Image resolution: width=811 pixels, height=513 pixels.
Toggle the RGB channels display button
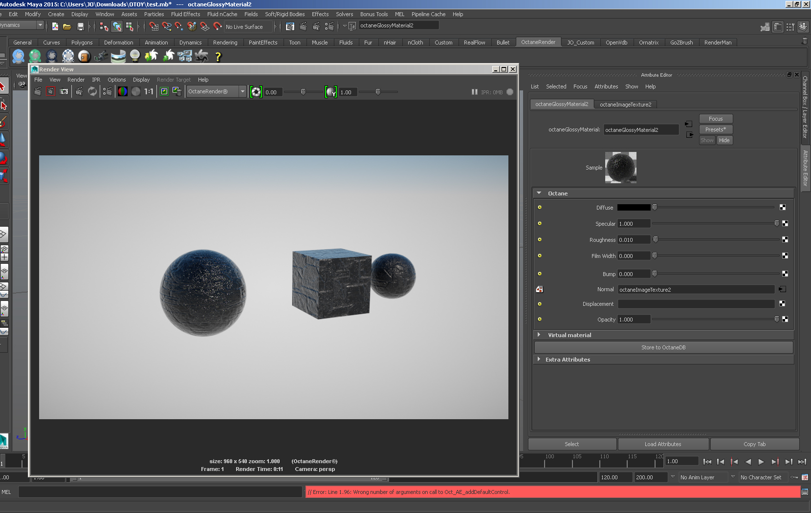coord(123,91)
